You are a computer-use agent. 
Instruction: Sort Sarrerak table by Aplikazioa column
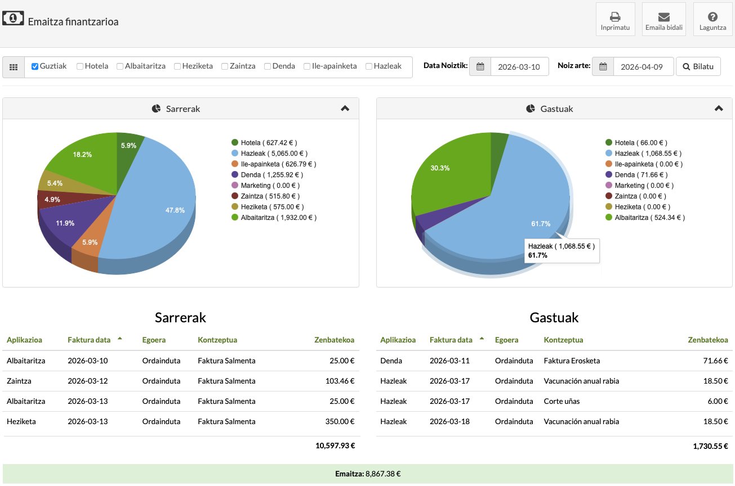pos(24,340)
